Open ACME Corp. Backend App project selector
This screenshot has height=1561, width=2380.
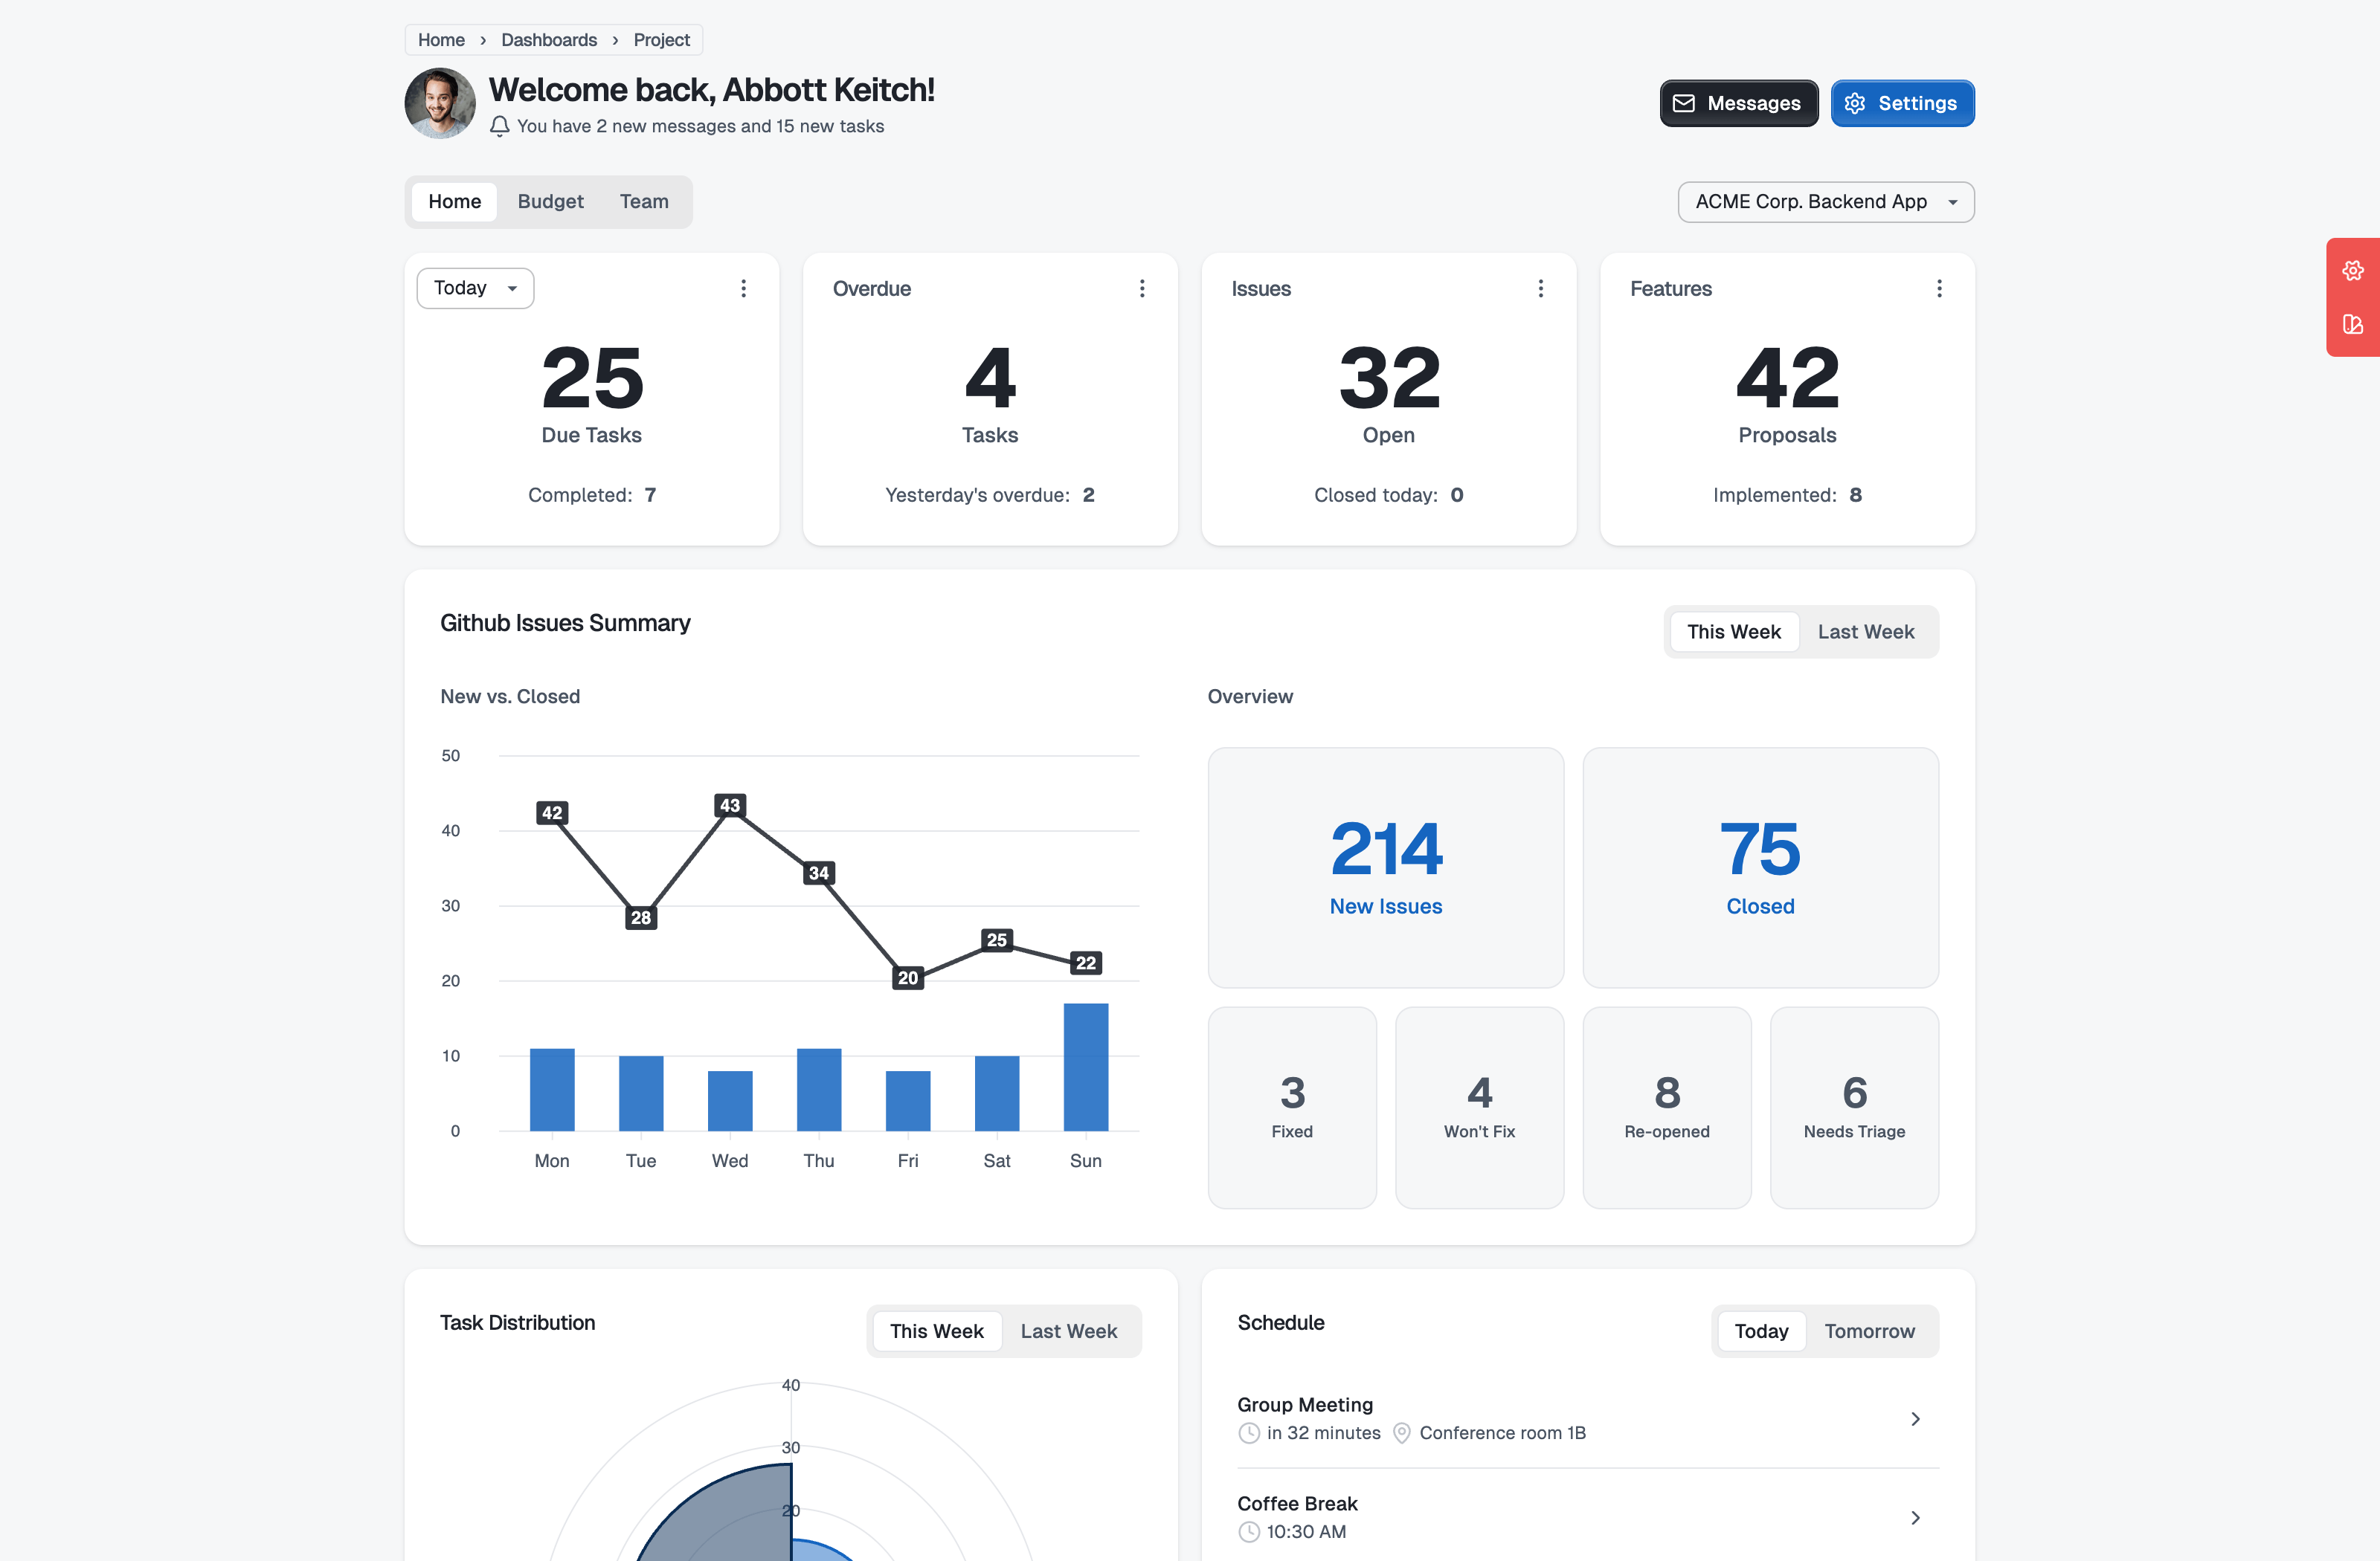click(x=1825, y=202)
